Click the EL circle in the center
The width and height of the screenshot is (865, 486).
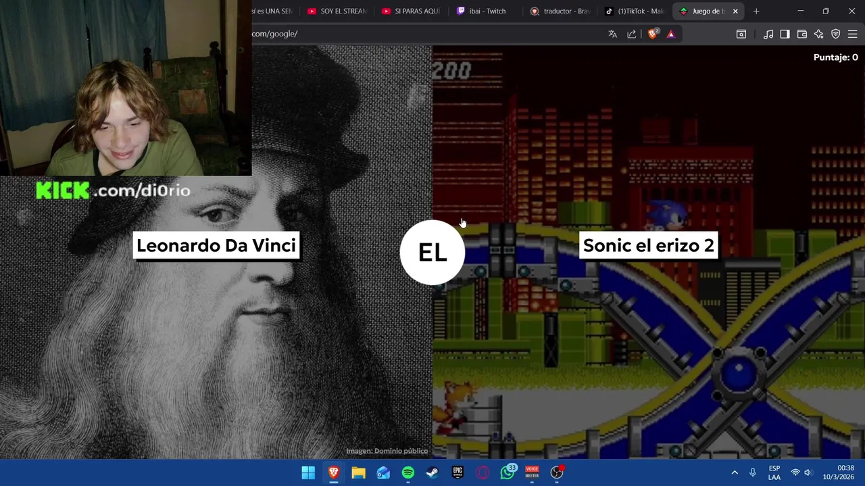(x=432, y=252)
